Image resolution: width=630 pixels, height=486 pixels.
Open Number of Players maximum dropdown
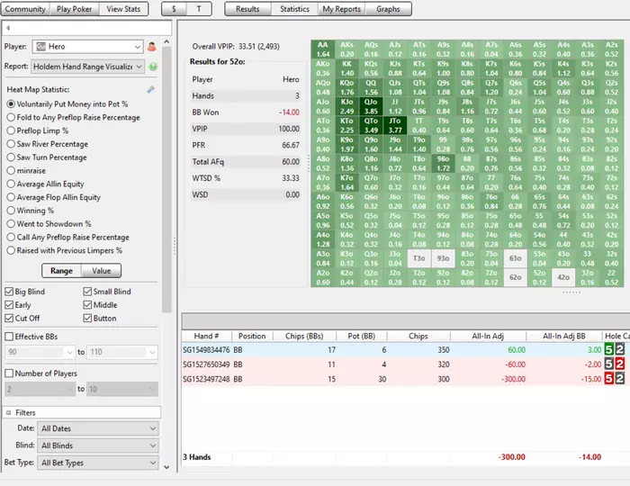(122, 389)
